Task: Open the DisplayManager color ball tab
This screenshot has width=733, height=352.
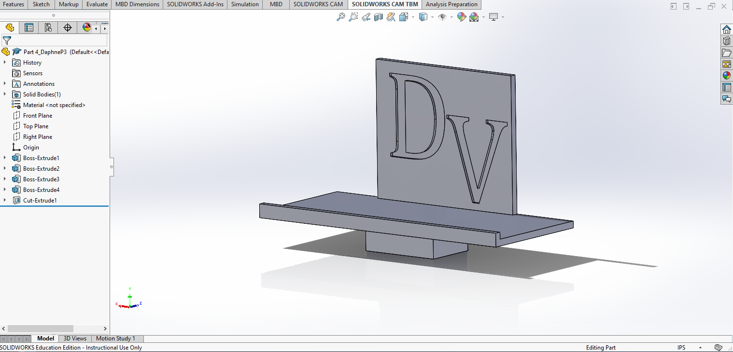Action: [86, 27]
